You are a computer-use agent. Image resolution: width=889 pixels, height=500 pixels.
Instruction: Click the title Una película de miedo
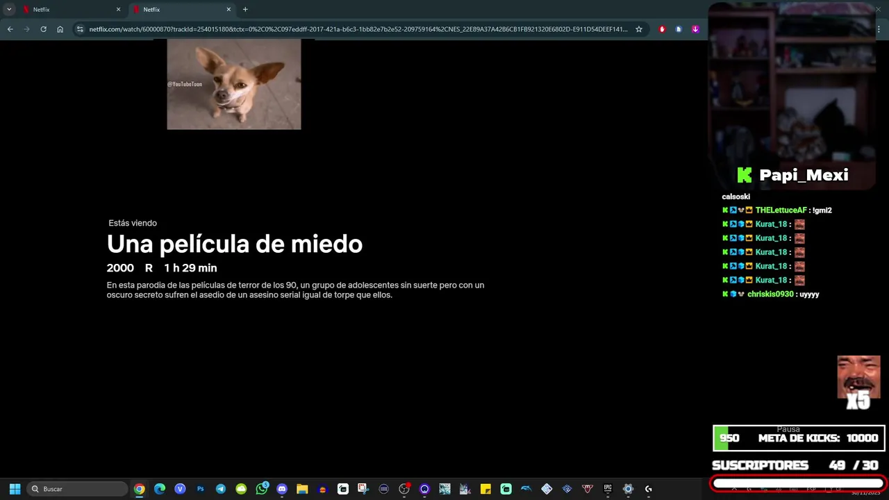point(235,244)
